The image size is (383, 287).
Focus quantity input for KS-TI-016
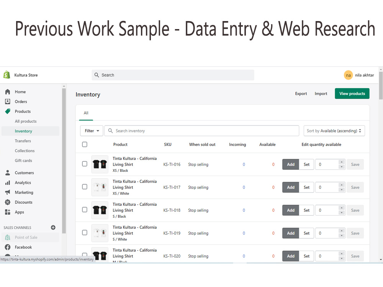pyautogui.click(x=327, y=165)
